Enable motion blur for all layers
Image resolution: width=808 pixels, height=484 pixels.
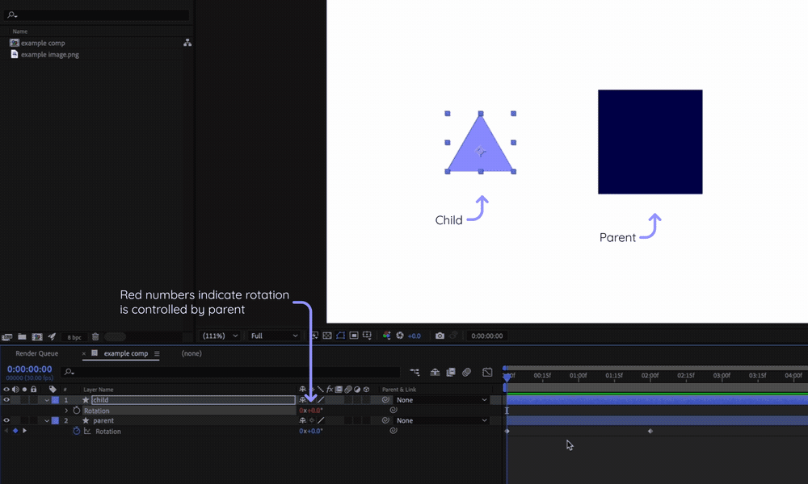467,372
